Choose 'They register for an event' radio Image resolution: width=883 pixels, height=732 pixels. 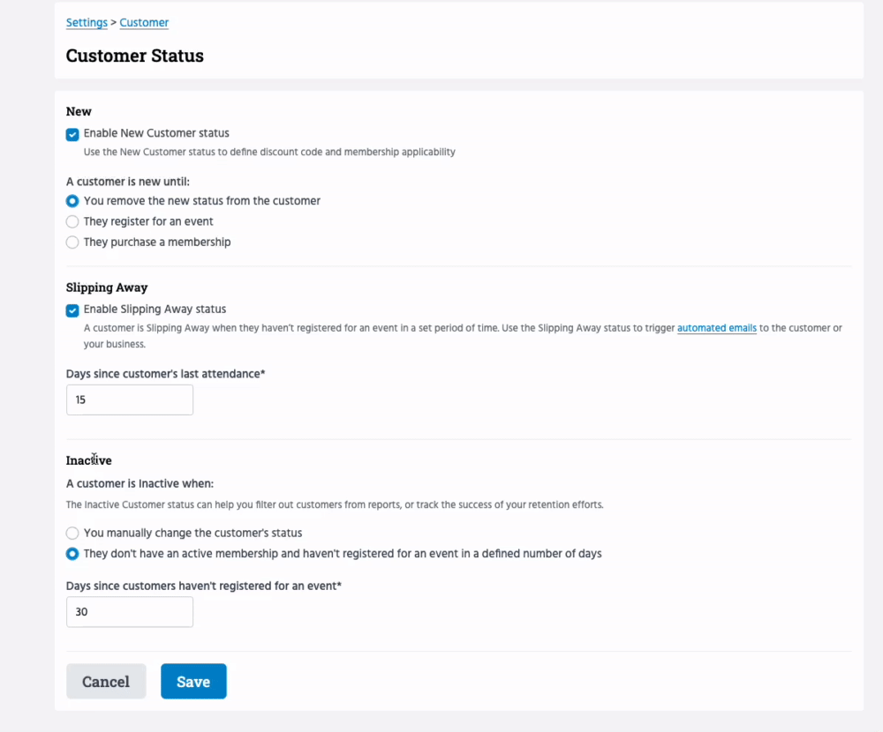point(72,221)
